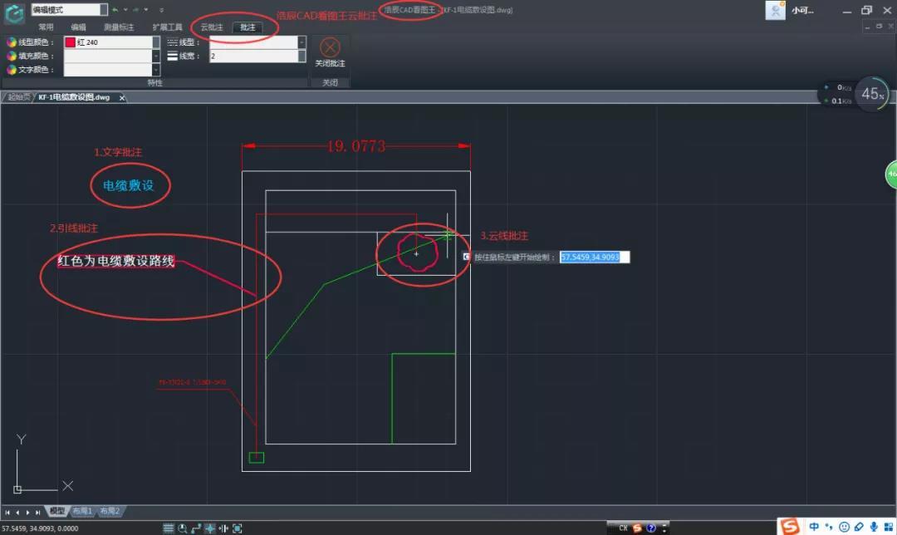Toggle Chinese/English mode on Sogou input bar
This screenshot has height=535, width=897.
(x=814, y=527)
